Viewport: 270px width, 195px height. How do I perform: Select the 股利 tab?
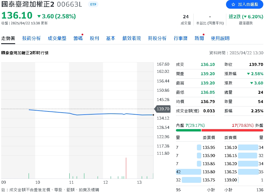[x=94, y=38]
